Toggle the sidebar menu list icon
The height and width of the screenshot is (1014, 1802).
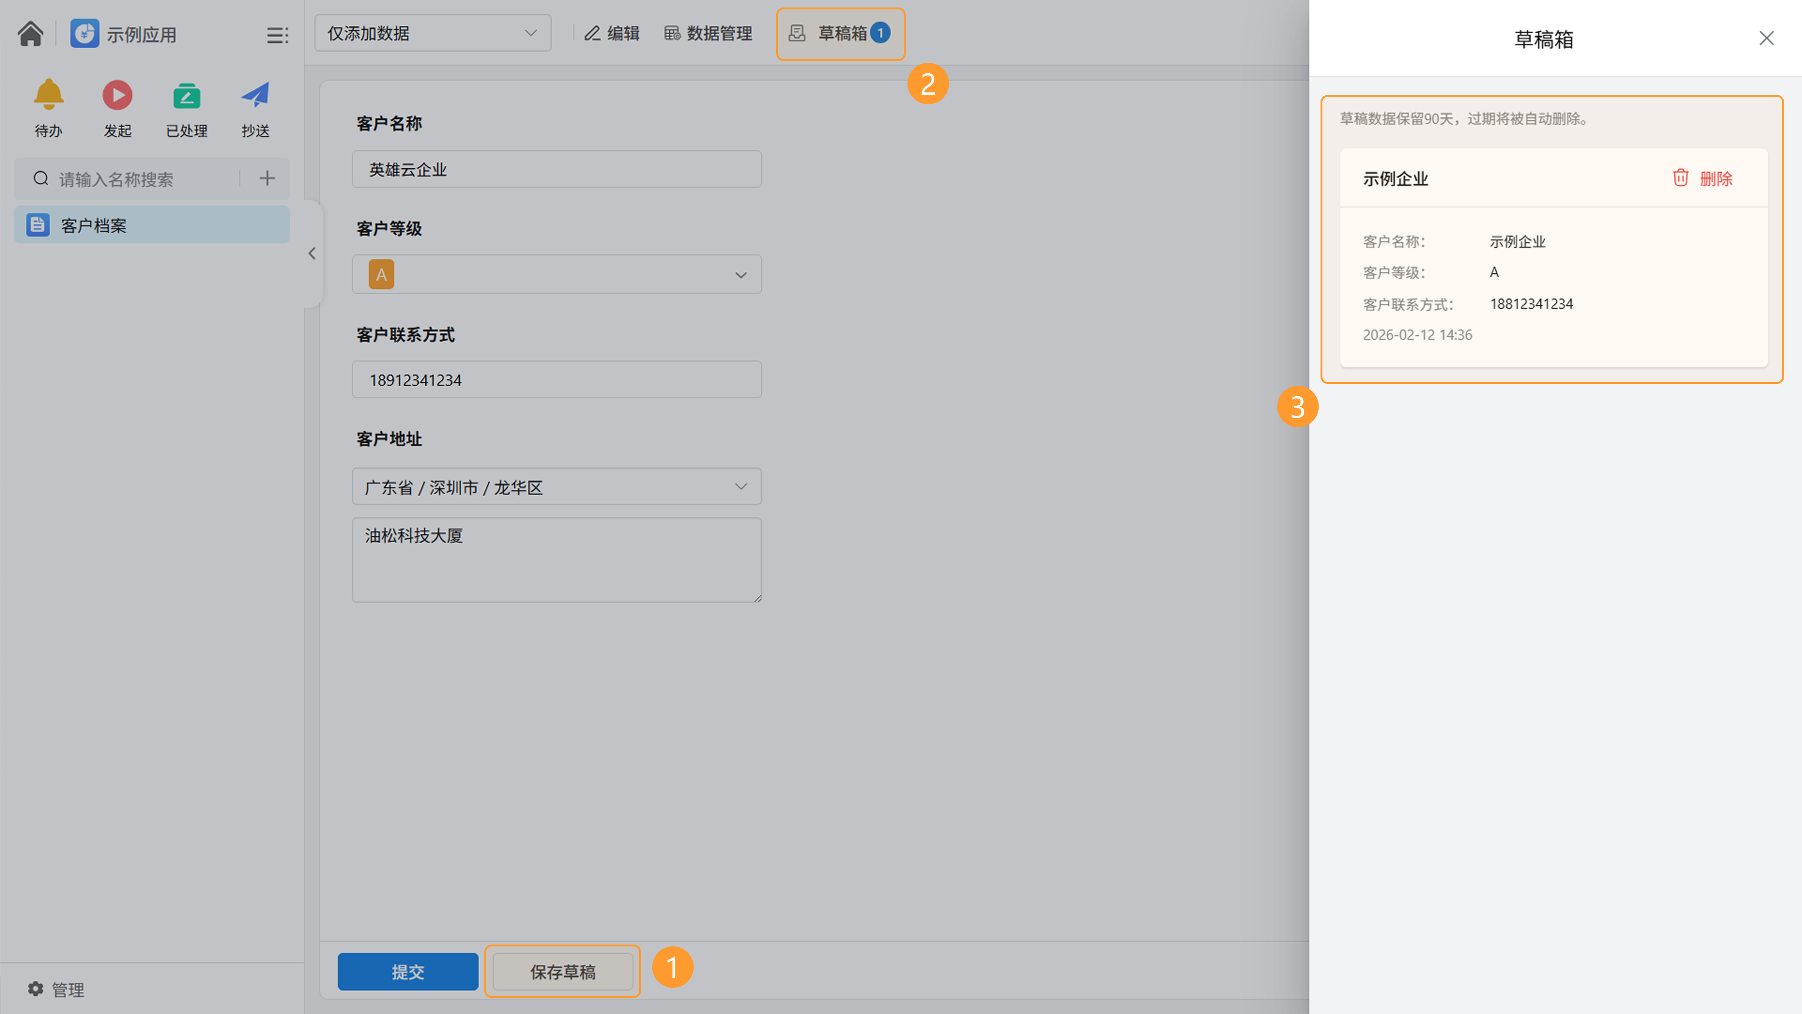[x=277, y=35]
